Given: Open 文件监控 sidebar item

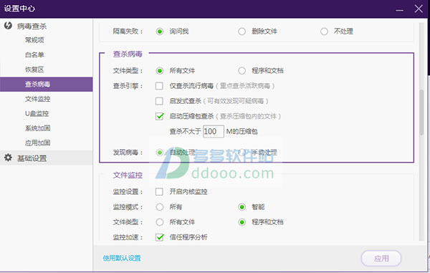Looking at the screenshot, I should point(37,99).
